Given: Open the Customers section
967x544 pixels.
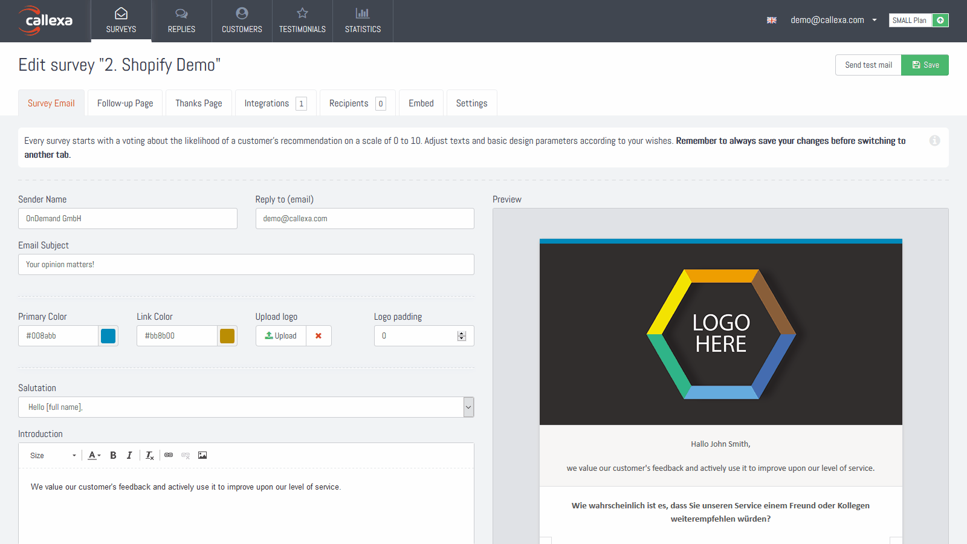Looking at the screenshot, I should click(x=242, y=21).
